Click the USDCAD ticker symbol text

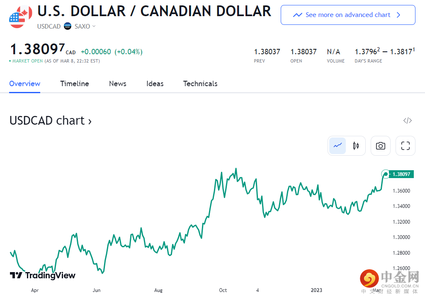(x=49, y=26)
